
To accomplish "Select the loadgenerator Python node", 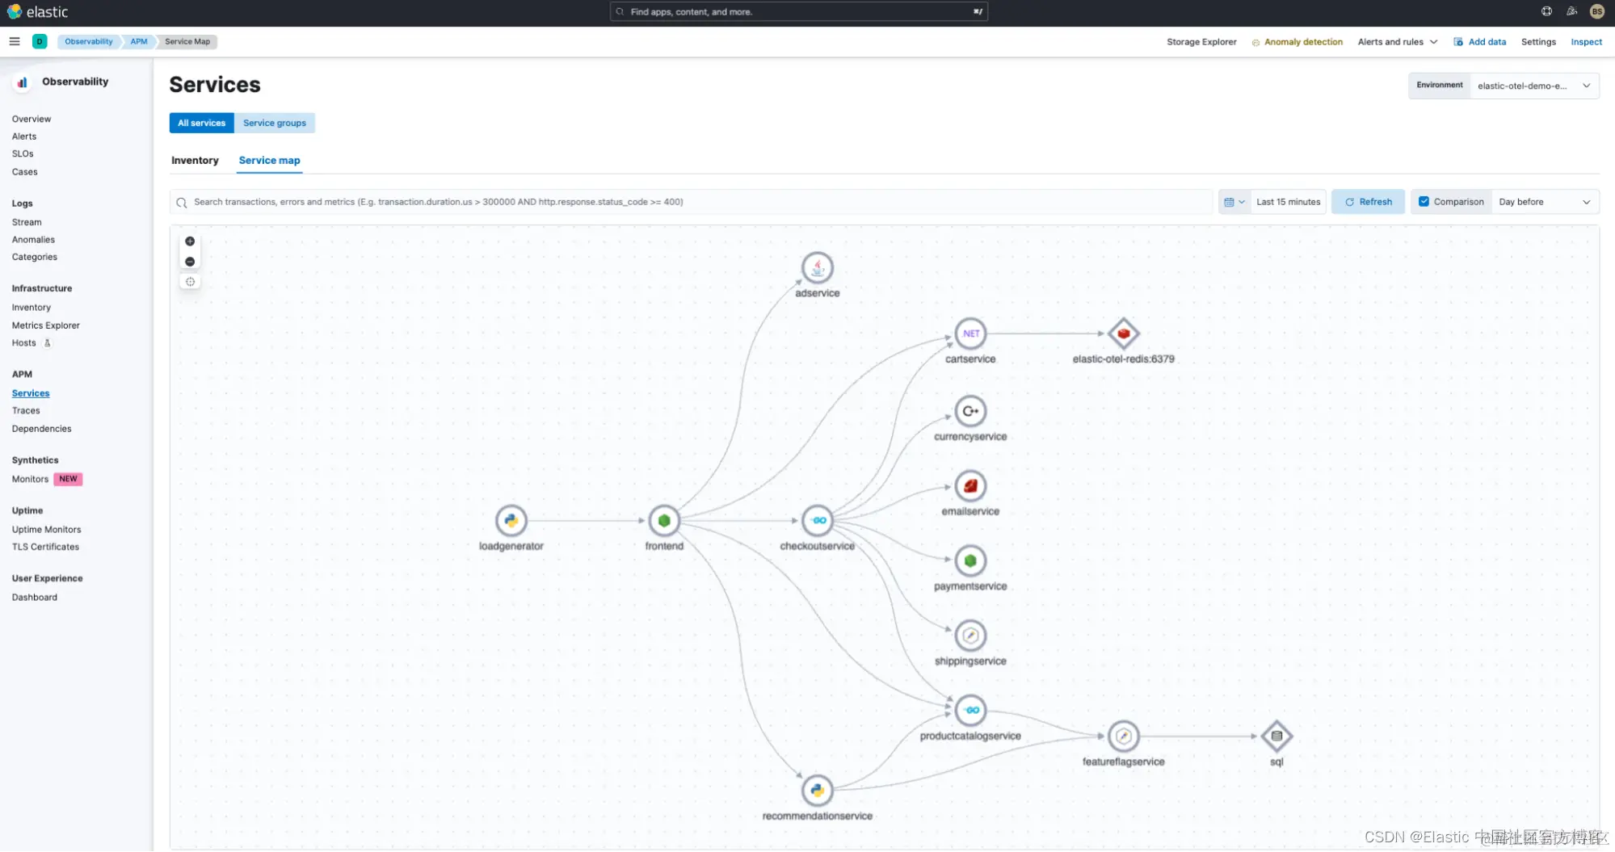I will click(511, 521).
